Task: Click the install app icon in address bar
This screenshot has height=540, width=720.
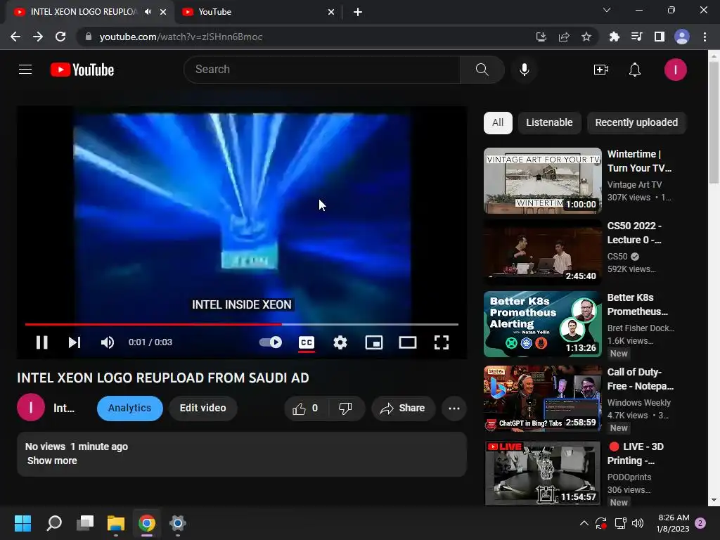Action: [x=541, y=37]
